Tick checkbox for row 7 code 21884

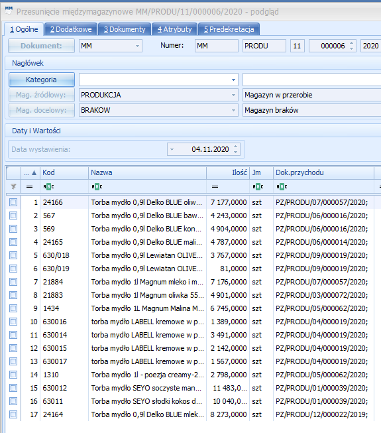coord(13,282)
